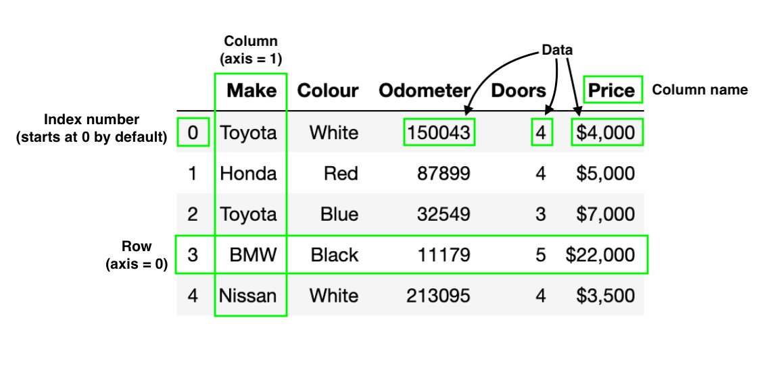The image size is (768, 372).
Task: Select the Blue colour cell
Action: tap(339, 215)
